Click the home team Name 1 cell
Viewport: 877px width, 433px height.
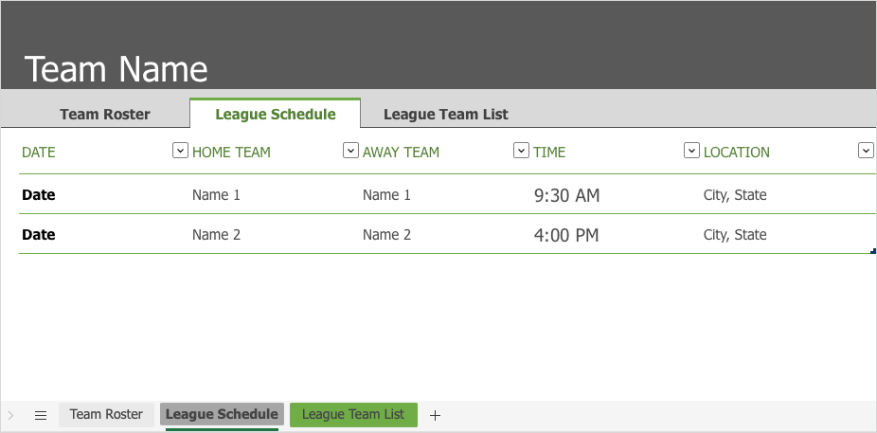[x=216, y=195]
